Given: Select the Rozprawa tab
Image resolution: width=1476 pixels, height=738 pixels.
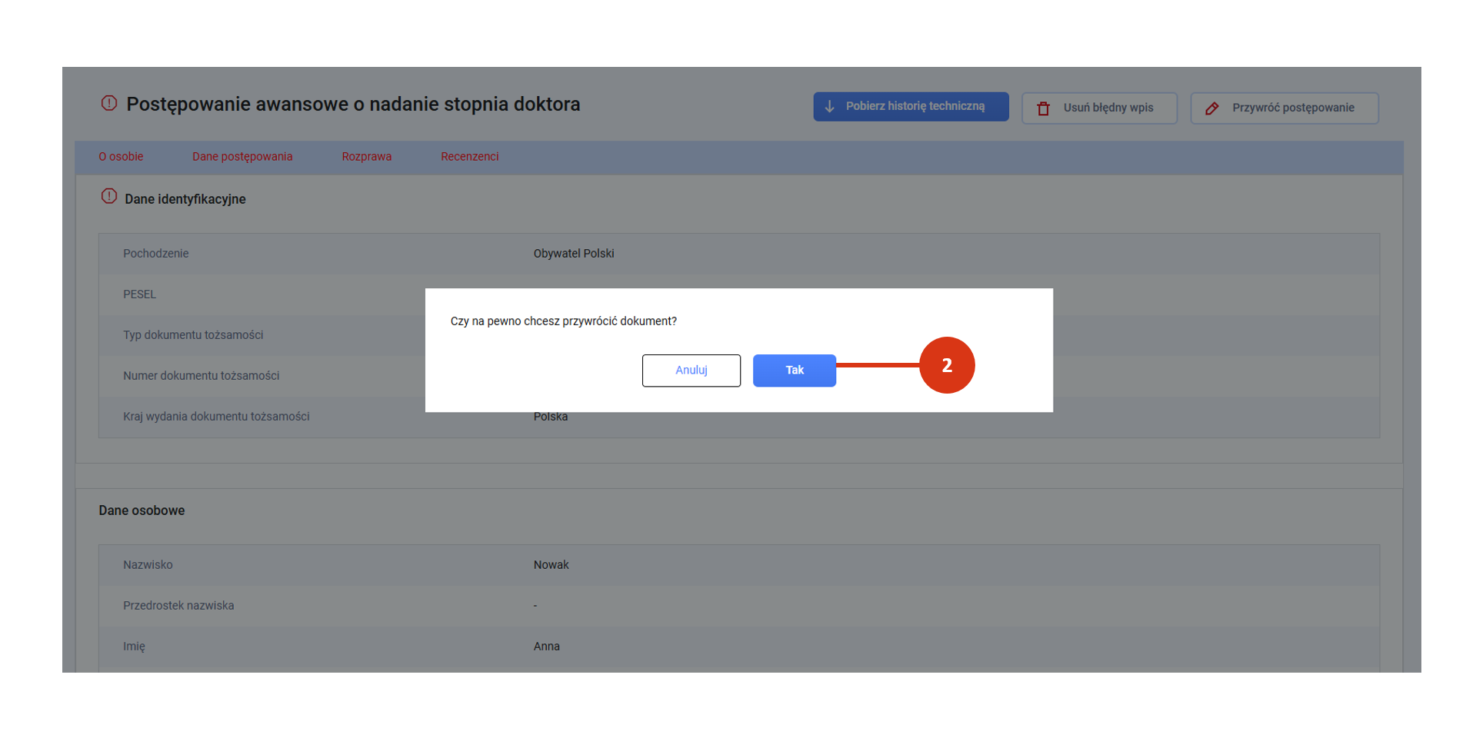Looking at the screenshot, I should [366, 157].
